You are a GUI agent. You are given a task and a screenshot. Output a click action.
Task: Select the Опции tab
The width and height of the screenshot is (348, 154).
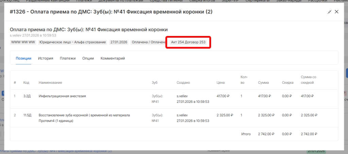coord(88,58)
